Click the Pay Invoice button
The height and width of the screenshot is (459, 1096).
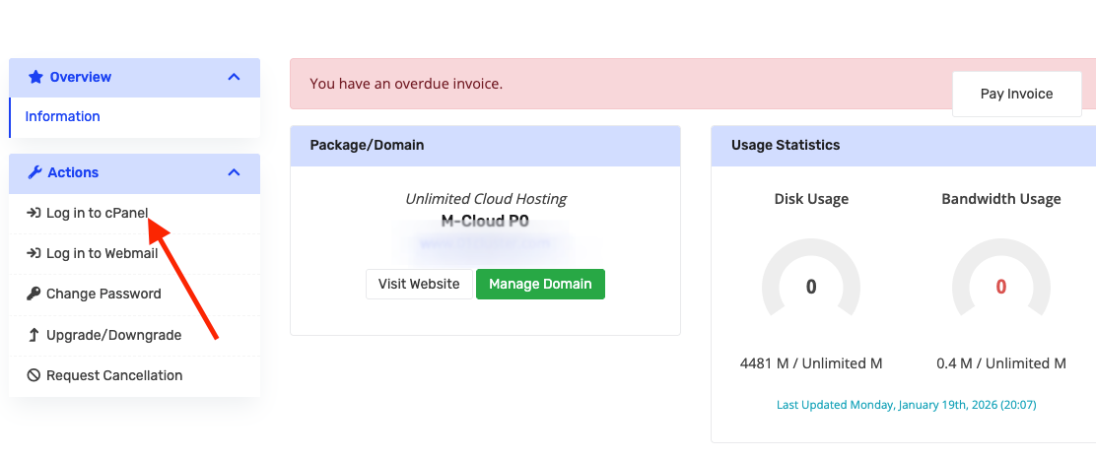click(1016, 94)
